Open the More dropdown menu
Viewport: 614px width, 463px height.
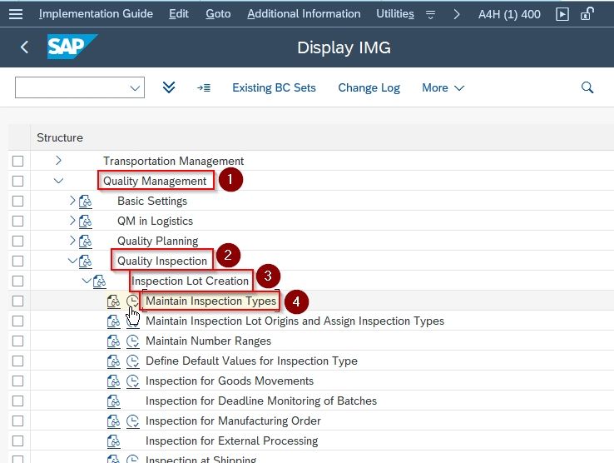pos(443,87)
